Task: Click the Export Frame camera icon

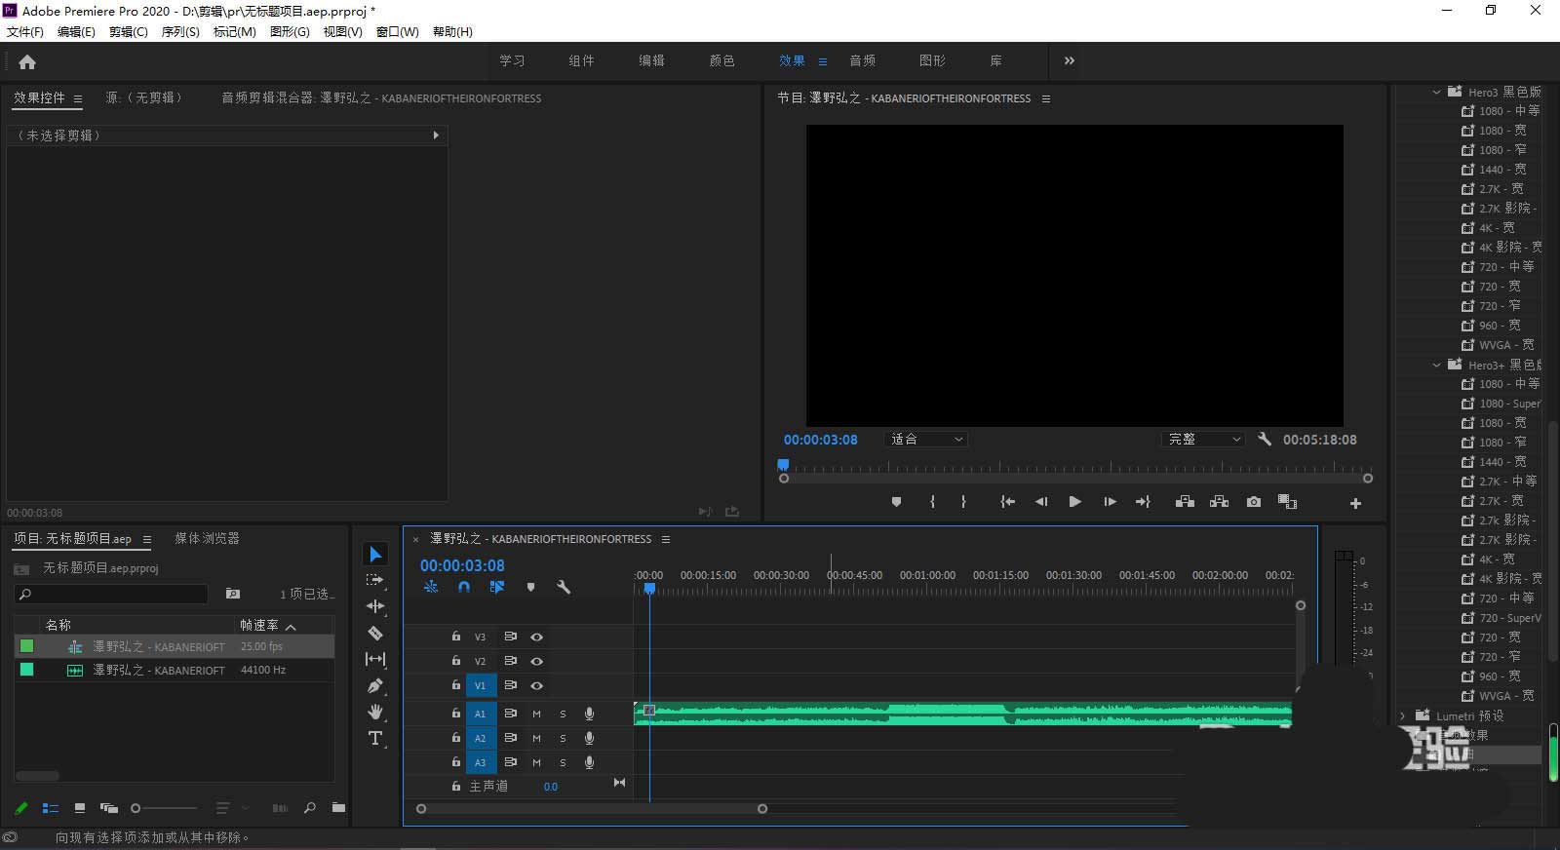Action: click(1254, 502)
